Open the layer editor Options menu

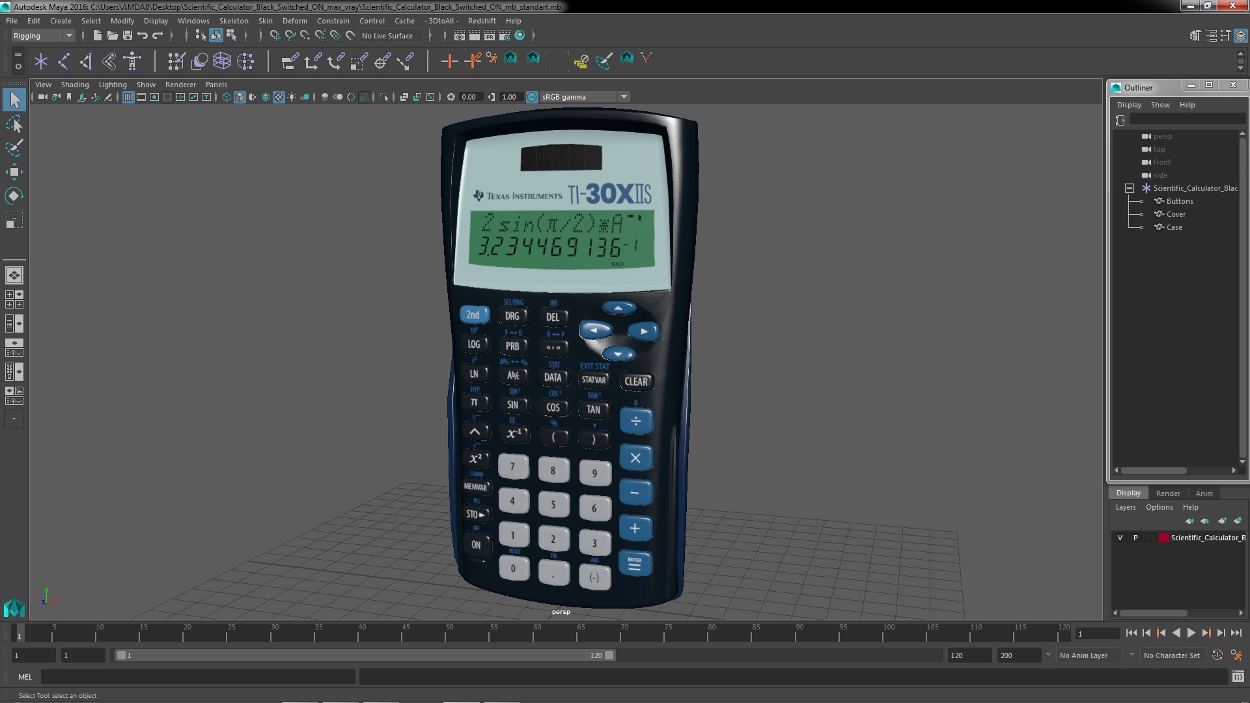[x=1159, y=507]
